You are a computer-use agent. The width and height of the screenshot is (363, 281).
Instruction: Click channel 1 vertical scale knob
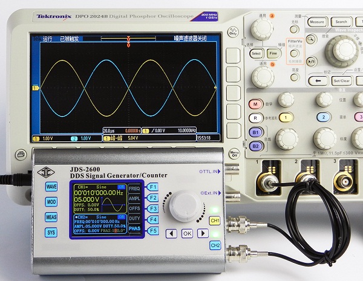287,138
